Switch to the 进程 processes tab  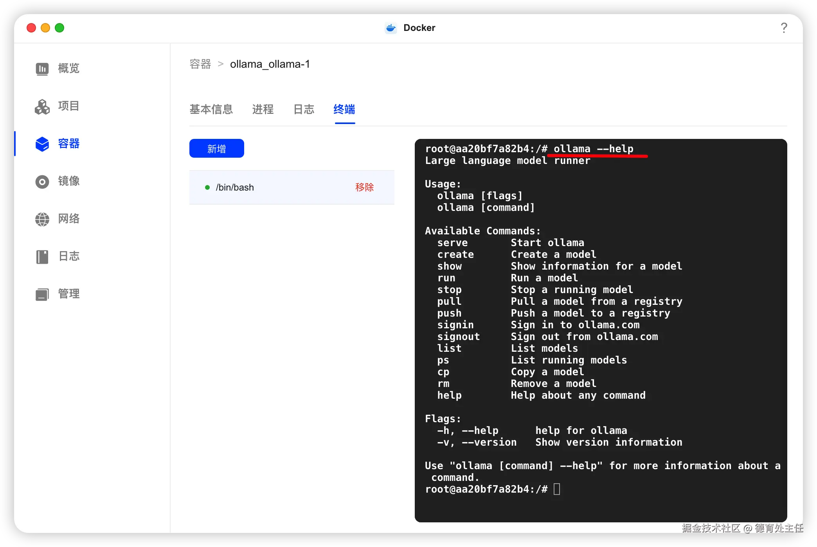click(263, 109)
